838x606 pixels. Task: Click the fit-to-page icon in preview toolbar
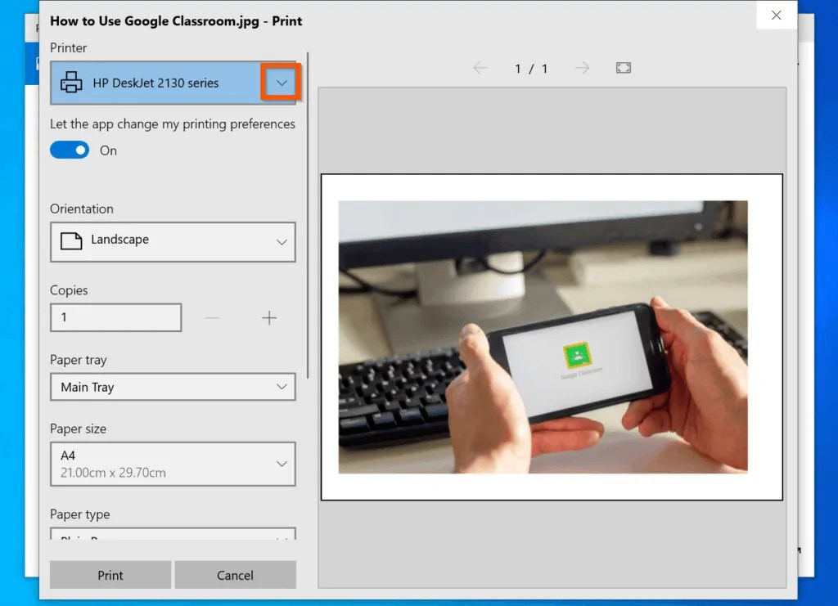[x=623, y=69]
